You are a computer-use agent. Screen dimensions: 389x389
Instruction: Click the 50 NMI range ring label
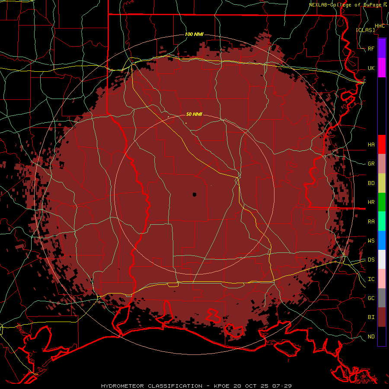(x=194, y=114)
